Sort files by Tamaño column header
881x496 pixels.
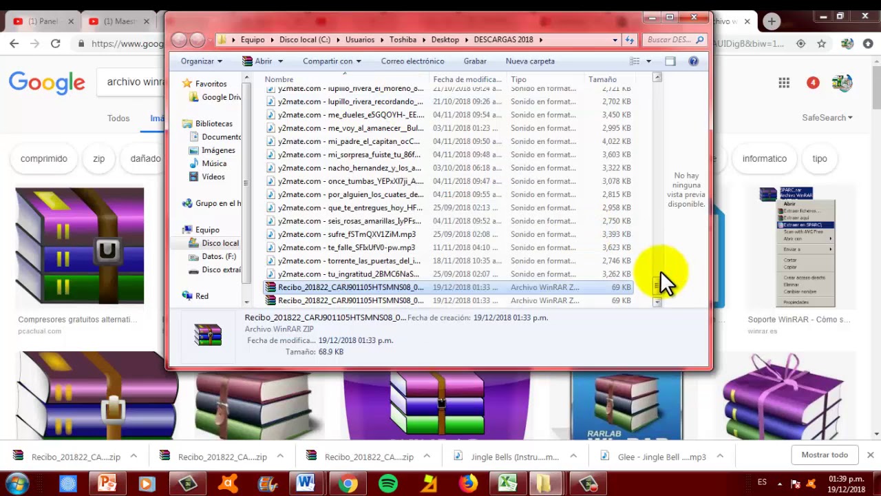tap(602, 79)
